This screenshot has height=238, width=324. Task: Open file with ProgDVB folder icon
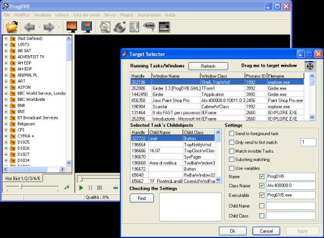(x=11, y=27)
